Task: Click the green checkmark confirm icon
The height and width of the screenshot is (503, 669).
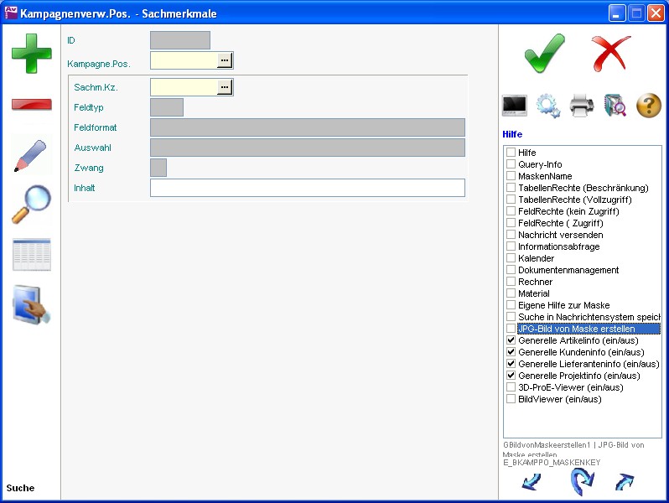Action: 545,54
